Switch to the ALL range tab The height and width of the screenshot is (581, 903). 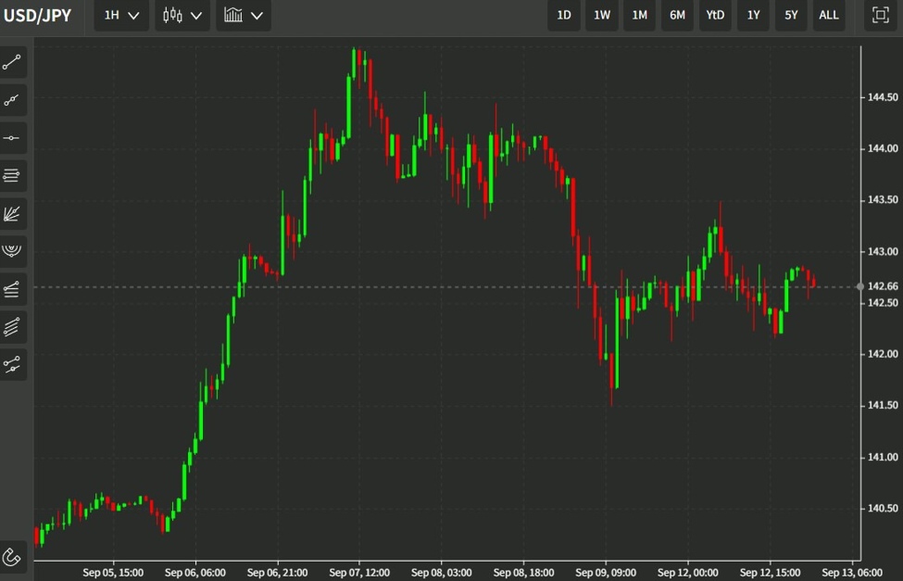pos(828,15)
